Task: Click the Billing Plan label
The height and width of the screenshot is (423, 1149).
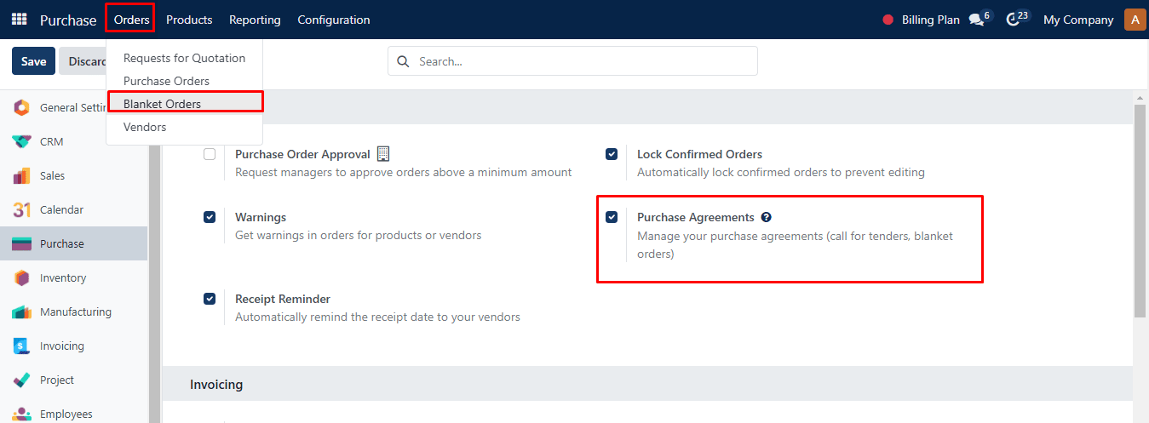Action: point(931,20)
